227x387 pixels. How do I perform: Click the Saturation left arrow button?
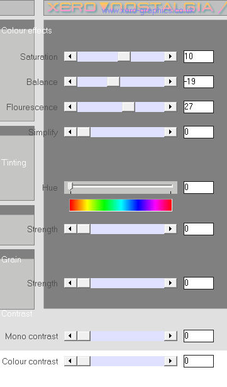pos(70,57)
